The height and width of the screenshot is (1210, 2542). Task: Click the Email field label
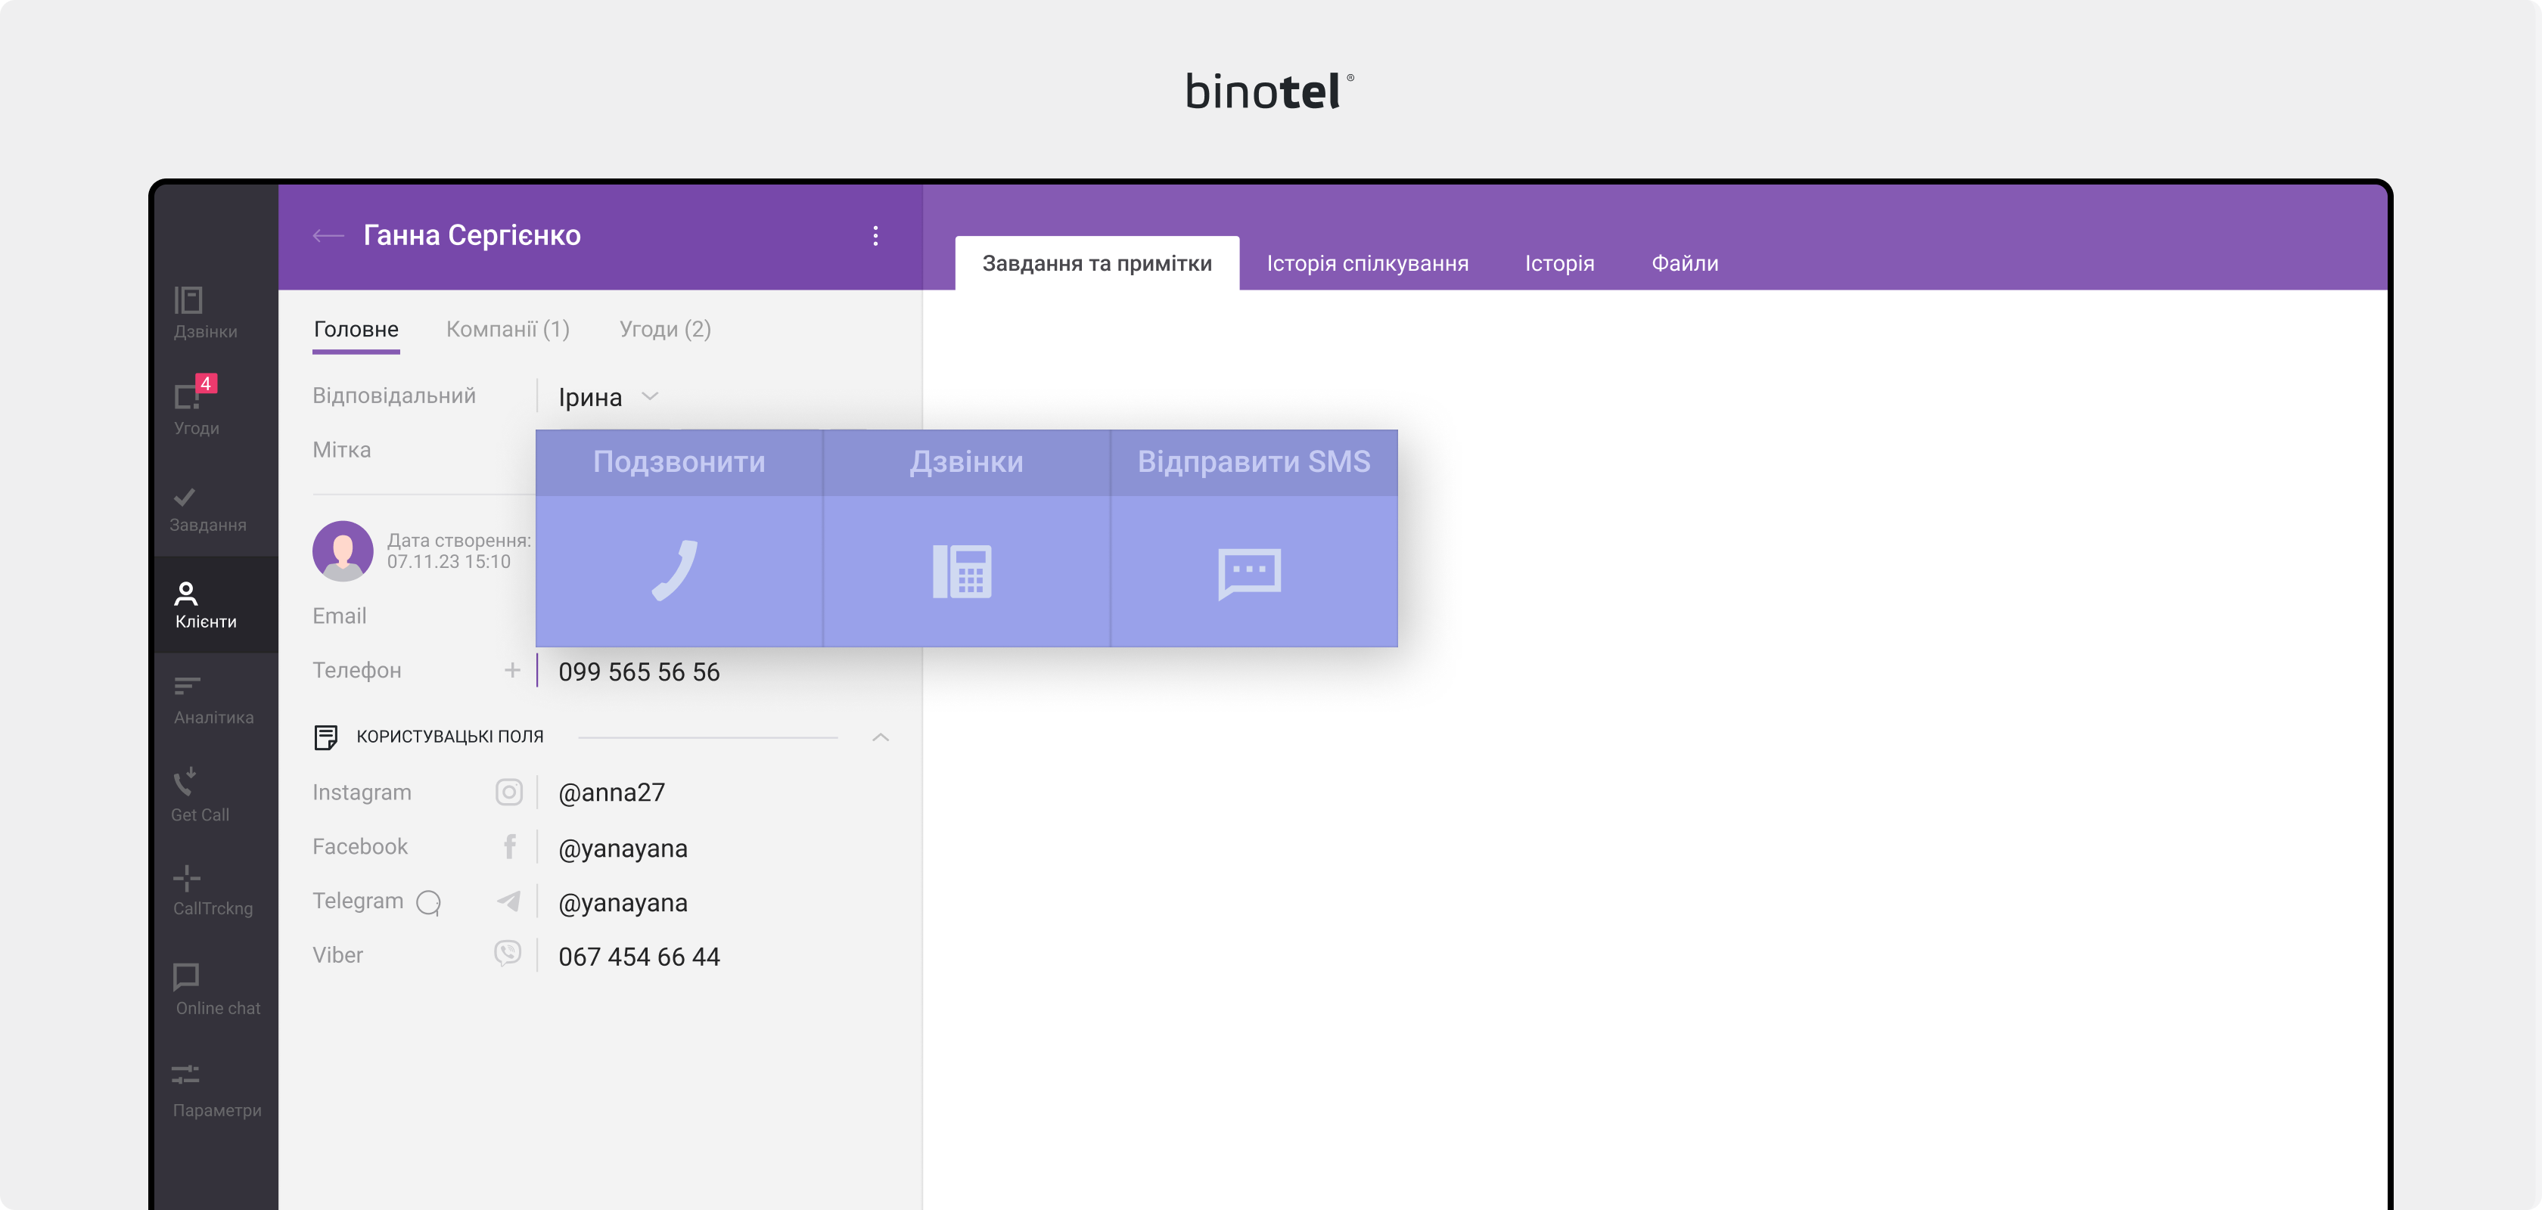[x=340, y=616]
